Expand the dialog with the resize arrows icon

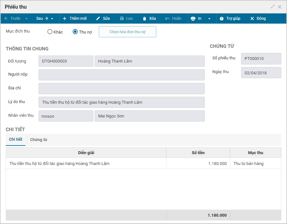(x=273, y=7)
